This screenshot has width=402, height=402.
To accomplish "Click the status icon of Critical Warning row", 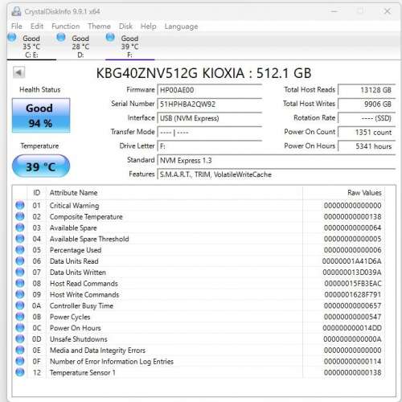I will (20, 205).
